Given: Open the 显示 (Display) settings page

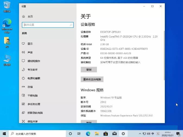Looking at the screenshot, I should click(x=30, y=44).
